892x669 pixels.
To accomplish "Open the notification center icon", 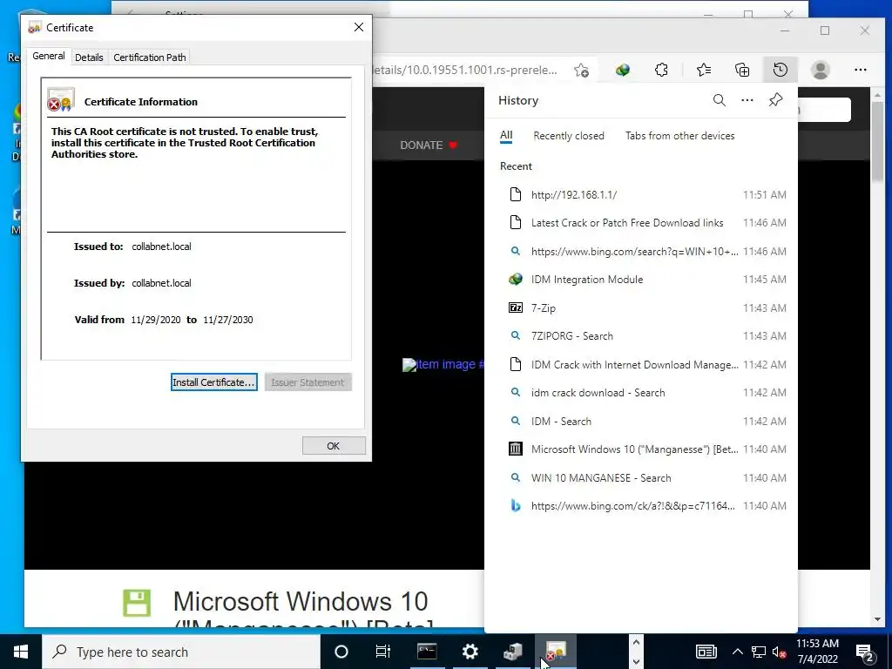I will pyautogui.click(x=865, y=652).
